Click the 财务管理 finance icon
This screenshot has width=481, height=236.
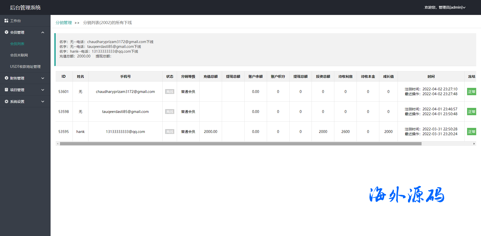click(x=6, y=78)
